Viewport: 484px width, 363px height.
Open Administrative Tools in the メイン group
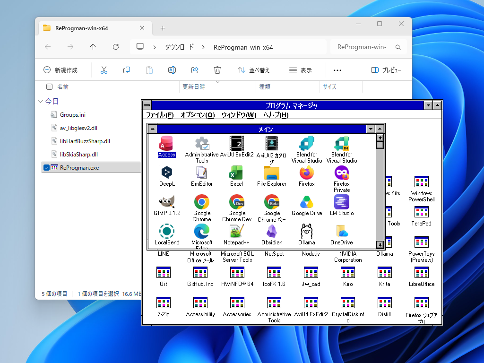pyautogui.click(x=202, y=150)
